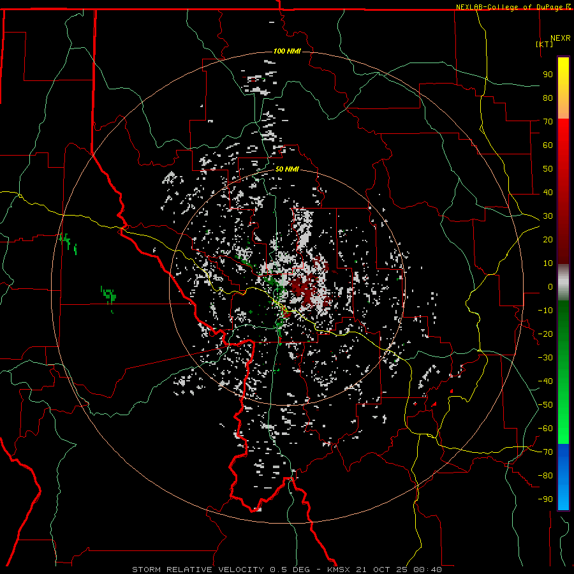Click the 50 value on velocity scale
Screen dimensions: 574x574
point(548,169)
